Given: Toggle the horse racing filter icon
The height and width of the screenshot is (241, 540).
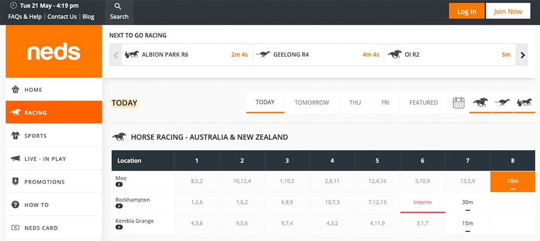Looking at the screenshot, I should tap(480, 102).
